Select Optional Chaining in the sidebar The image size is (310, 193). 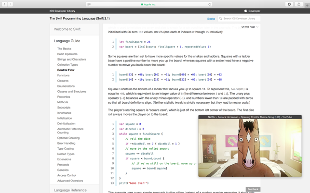coord(68,138)
